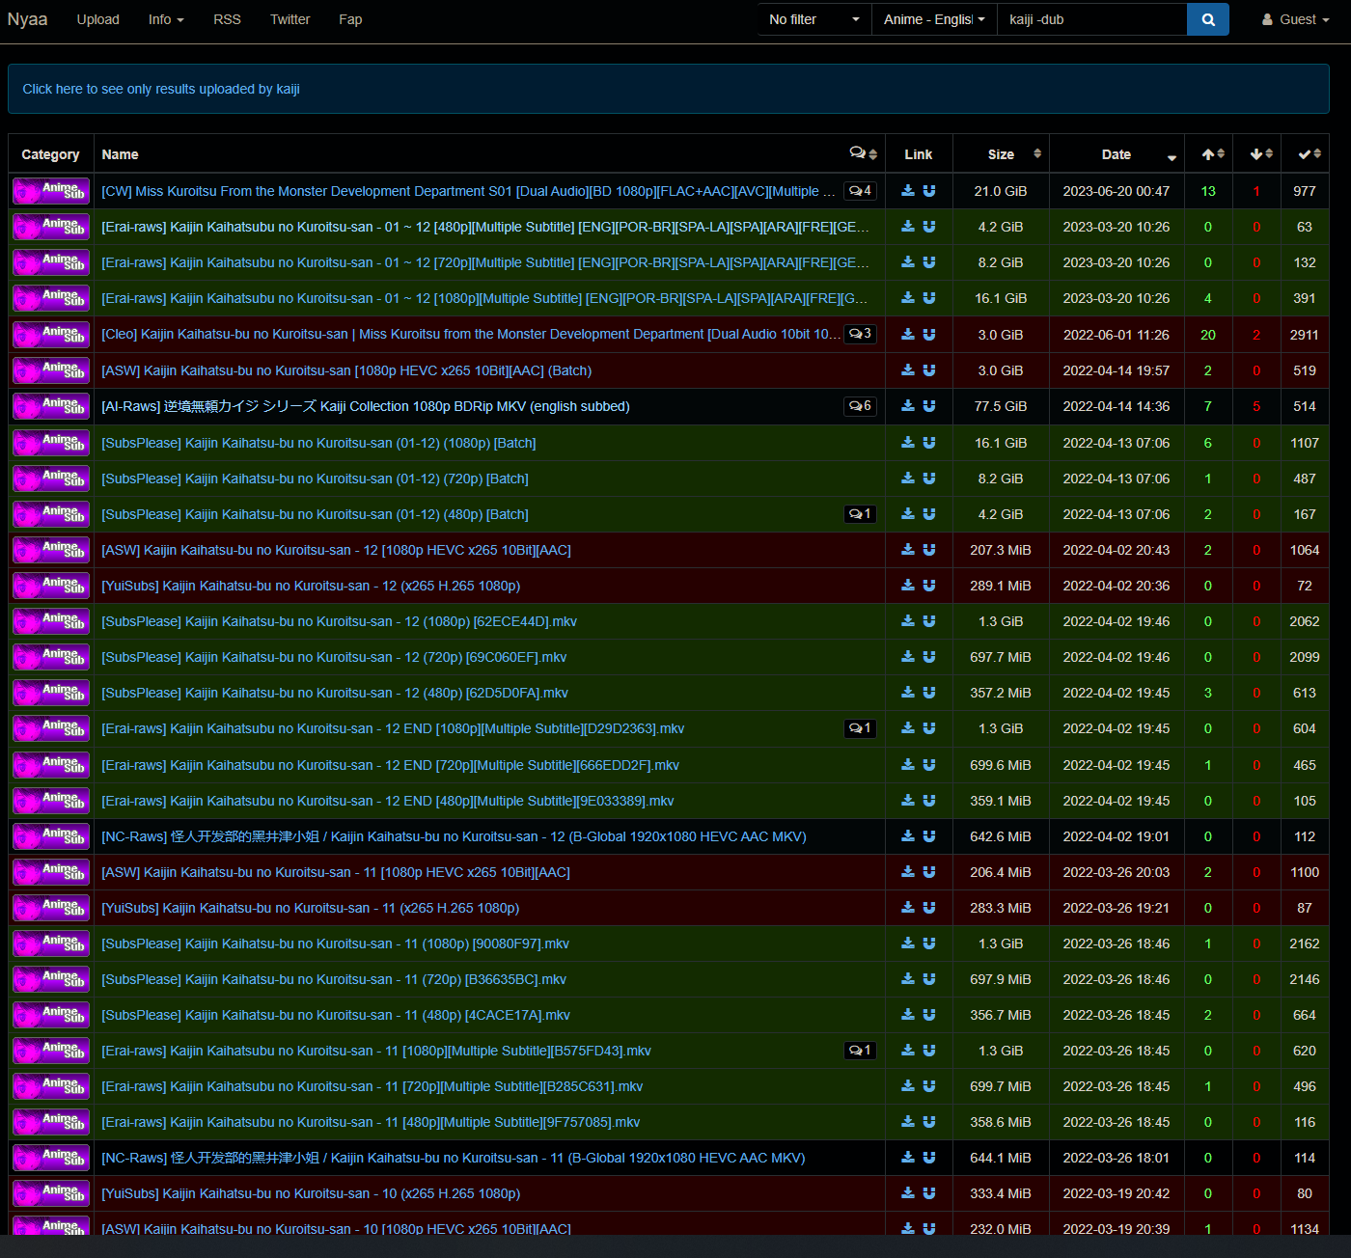Viewport: 1351px width, 1258px height.
Task: Download torrent for Erai-raws 12 END 1080p
Action: (x=908, y=728)
